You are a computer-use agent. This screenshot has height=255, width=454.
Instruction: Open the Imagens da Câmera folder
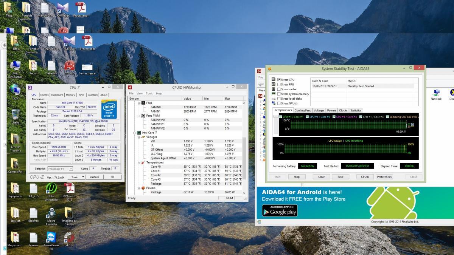tap(69, 213)
